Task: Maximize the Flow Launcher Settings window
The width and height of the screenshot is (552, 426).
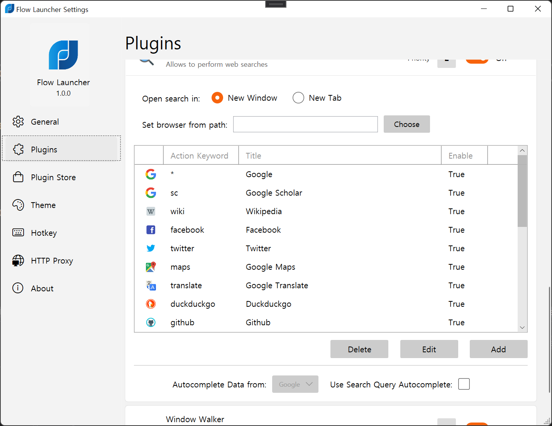Action: coord(510,8)
